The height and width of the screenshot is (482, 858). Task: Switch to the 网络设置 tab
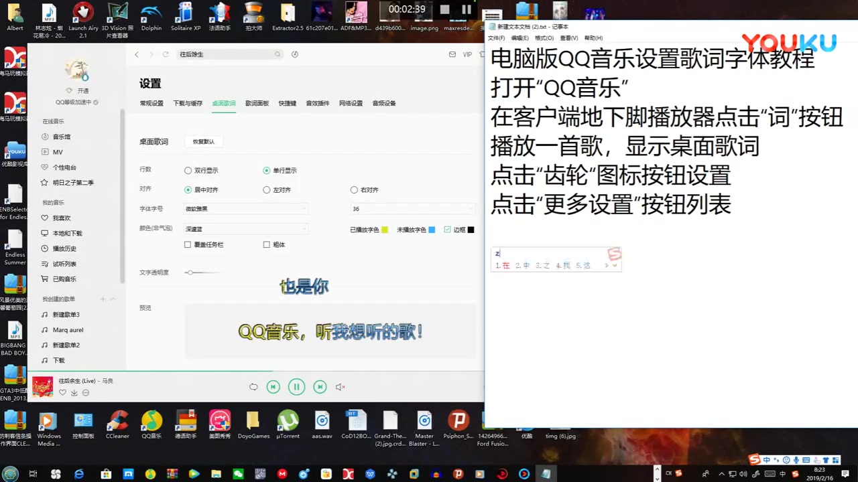pyautogui.click(x=351, y=103)
